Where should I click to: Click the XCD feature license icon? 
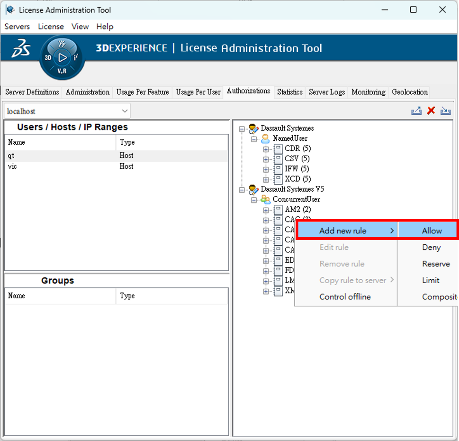pos(278,179)
